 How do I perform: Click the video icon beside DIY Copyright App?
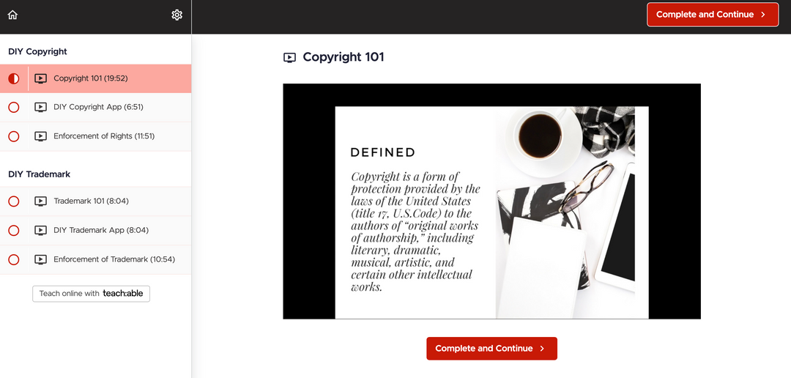tap(41, 108)
